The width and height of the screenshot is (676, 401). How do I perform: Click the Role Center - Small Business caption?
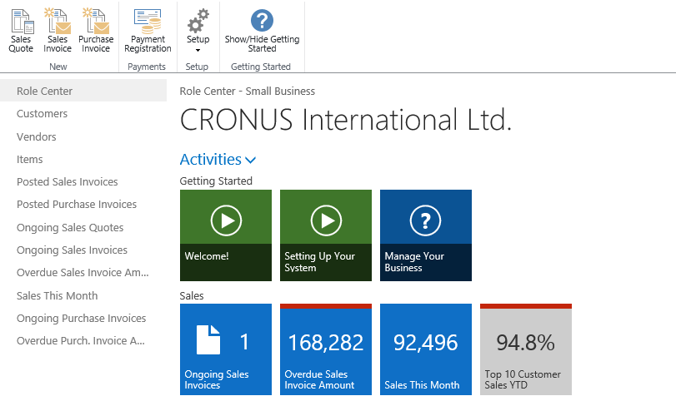pyautogui.click(x=248, y=92)
